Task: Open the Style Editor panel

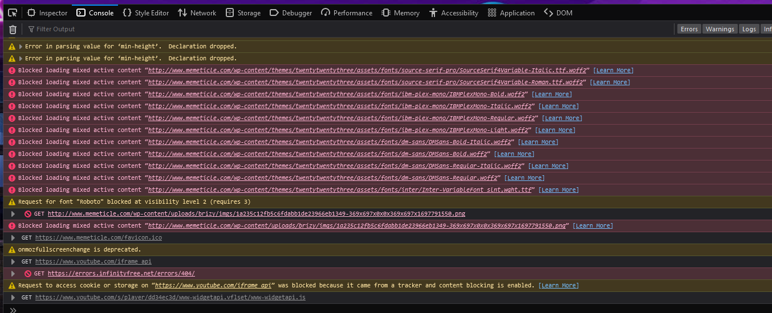Action: (145, 13)
